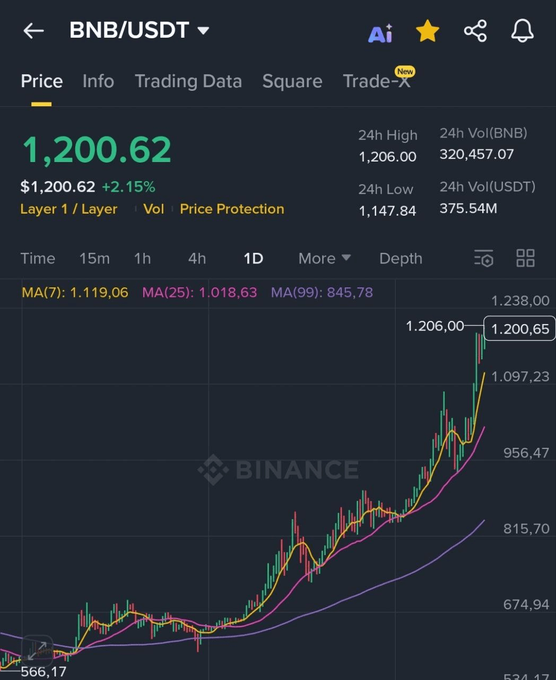
Task: Tap the current price label 1.200,65 on chart
Action: click(x=519, y=329)
